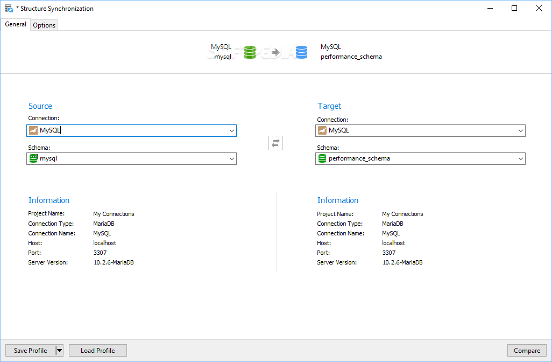Expand the Source Schema dropdown arrow
This screenshot has height=362, width=552.
click(232, 158)
